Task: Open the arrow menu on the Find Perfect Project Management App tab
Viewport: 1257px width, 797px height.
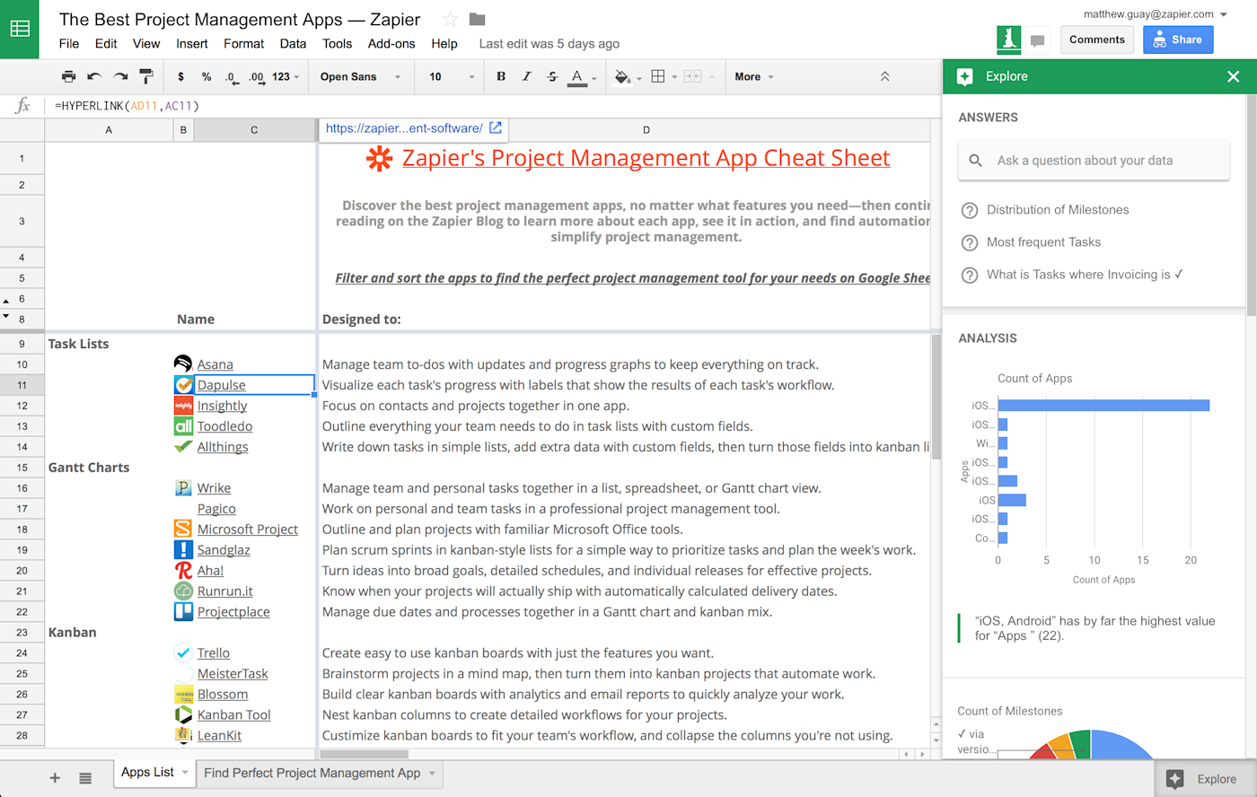Action: click(432, 773)
